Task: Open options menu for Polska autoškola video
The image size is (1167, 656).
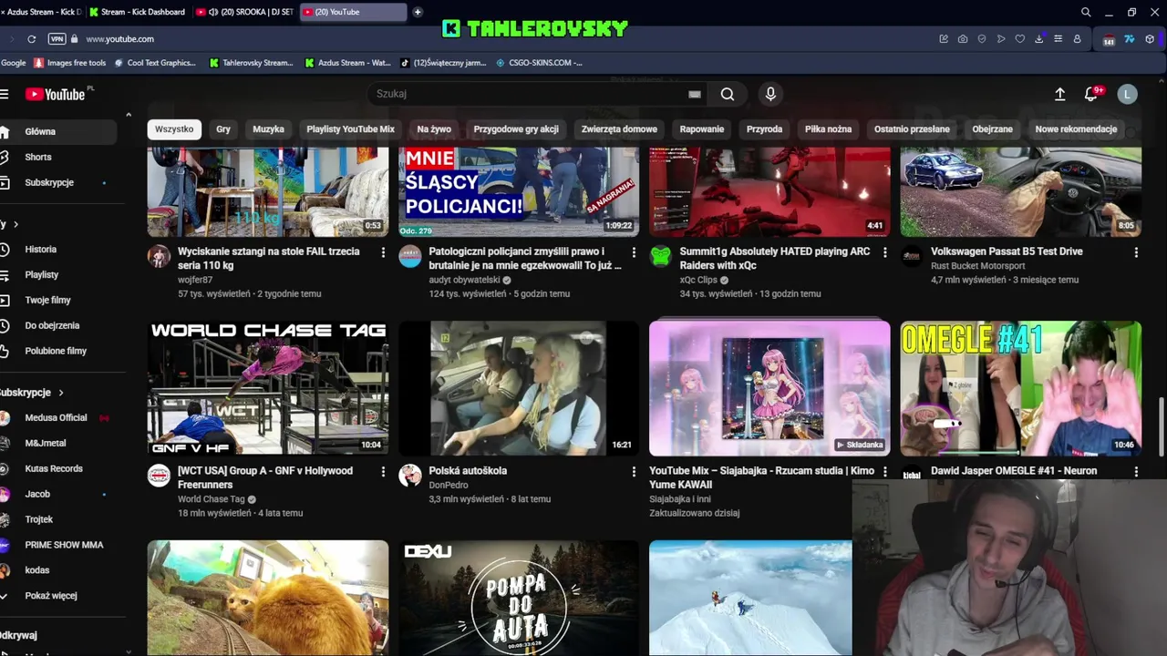Action: click(634, 472)
